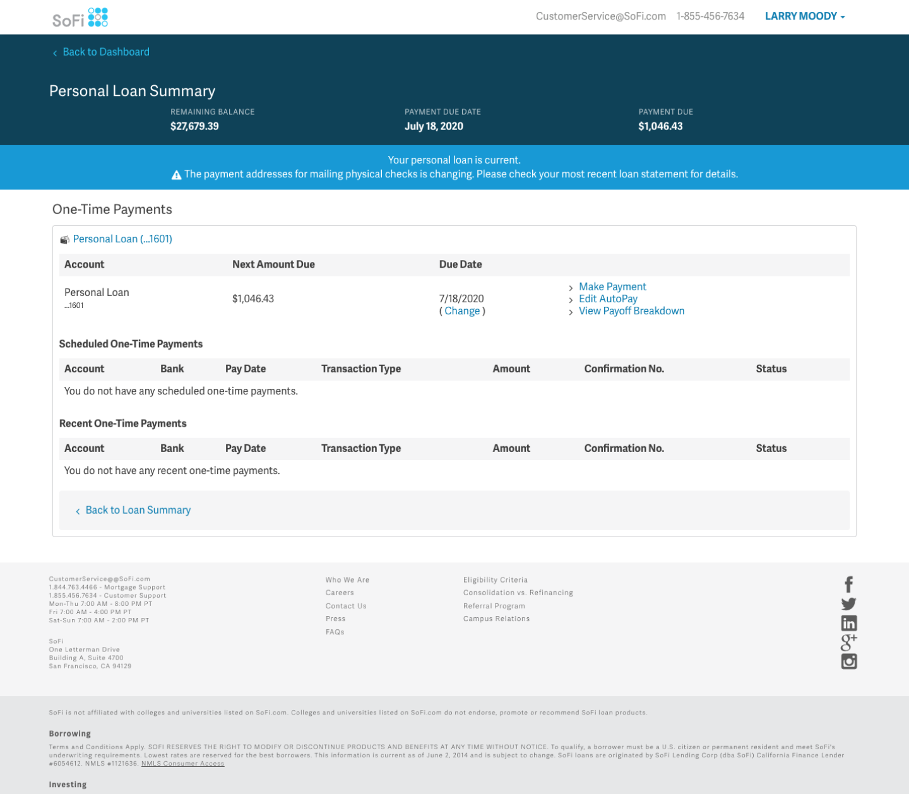The image size is (909, 794).
Task: Open the NMLS Consumer Access link
Action: pyautogui.click(x=182, y=763)
